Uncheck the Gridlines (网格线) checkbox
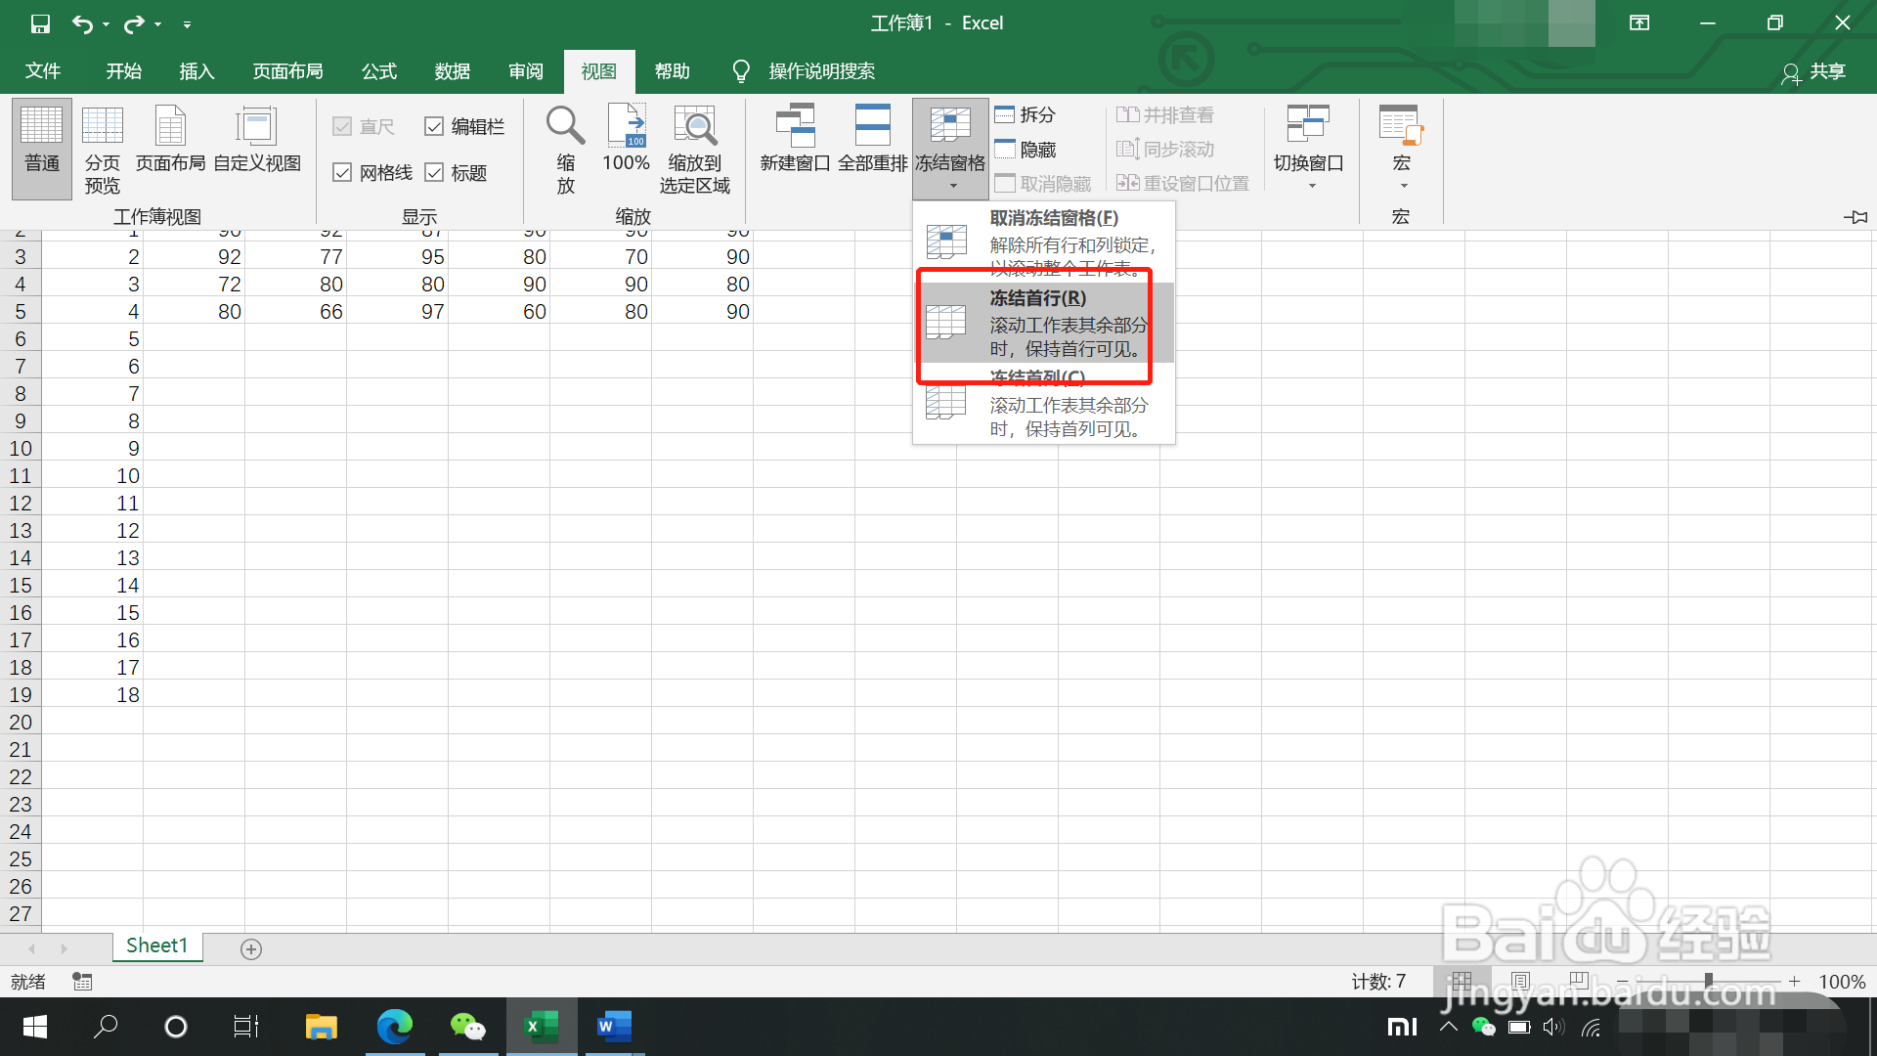This screenshot has width=1877, height=1056. point(342,173)
